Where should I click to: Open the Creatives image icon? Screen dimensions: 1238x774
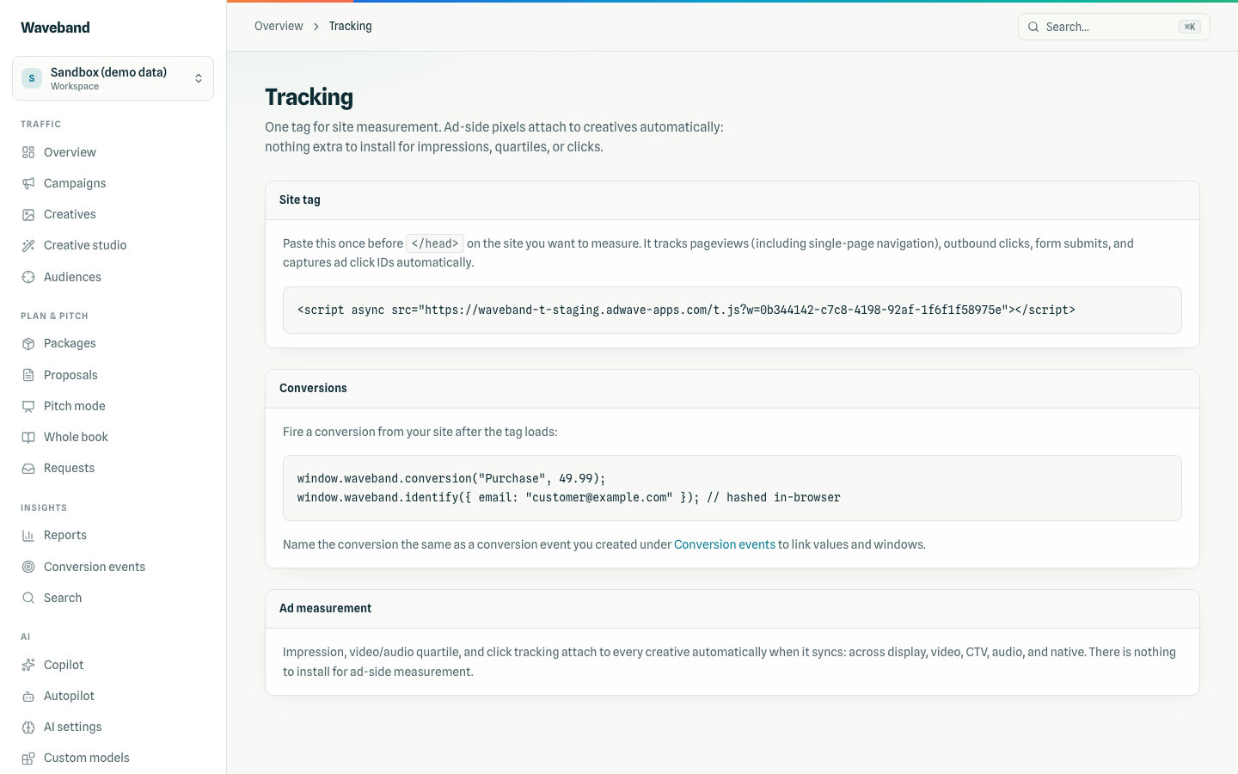28,214
